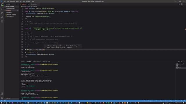This screenshot has height=104, width=186.
Task: Open the Go menu
Action: (x=21, y=1)
